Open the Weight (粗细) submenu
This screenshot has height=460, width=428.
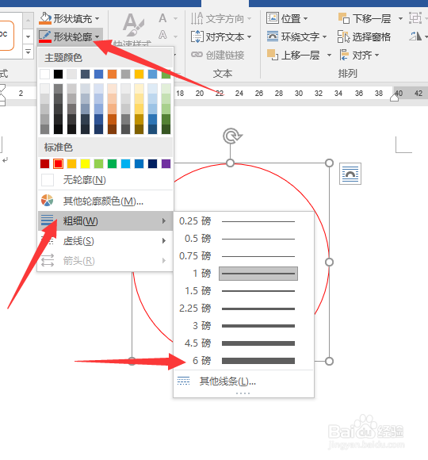click(105, 221)
